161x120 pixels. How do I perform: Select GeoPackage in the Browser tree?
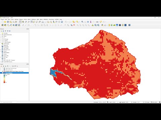click(6, 44)
